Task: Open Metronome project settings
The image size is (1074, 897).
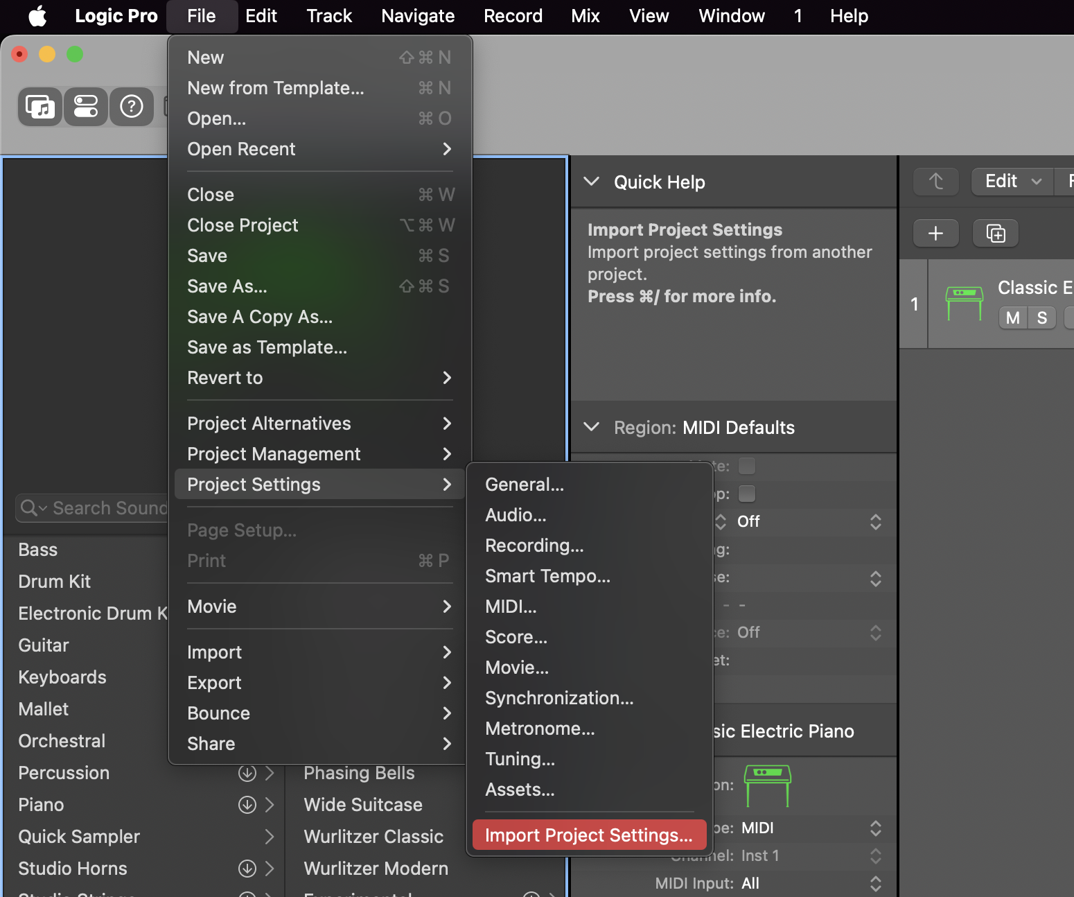Action: (x=540, y=729)
